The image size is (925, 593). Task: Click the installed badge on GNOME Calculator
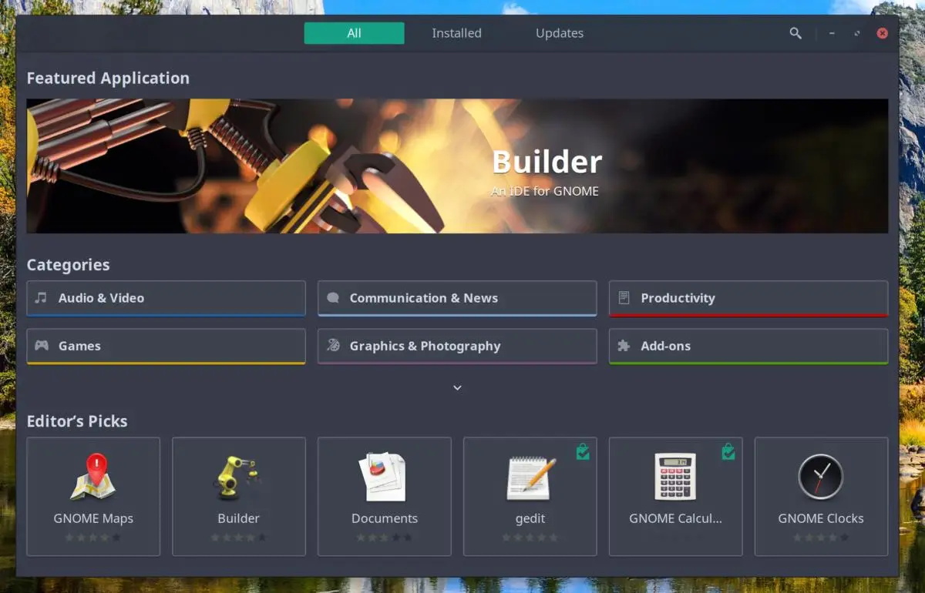point(728,452)
